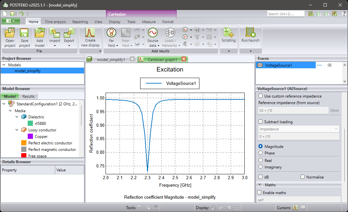Image resolution: width=348 pixels, height=212 pixels.
Task: Click the Add model icon
Action: [x=39, y=33]
